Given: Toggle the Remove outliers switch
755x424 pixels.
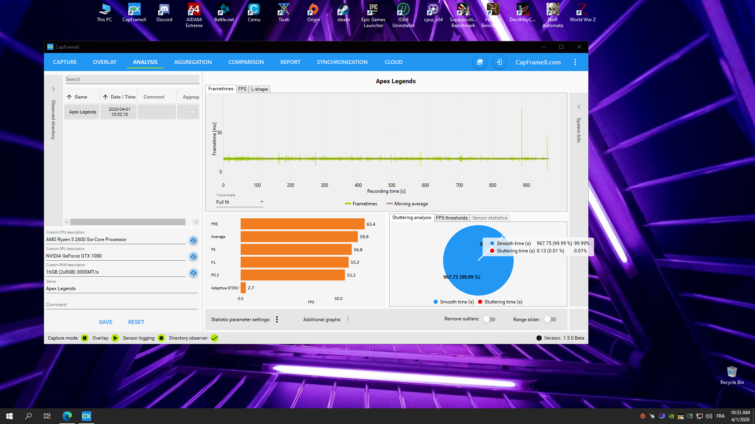Looking at the screenshot, I should coord(489,319).
